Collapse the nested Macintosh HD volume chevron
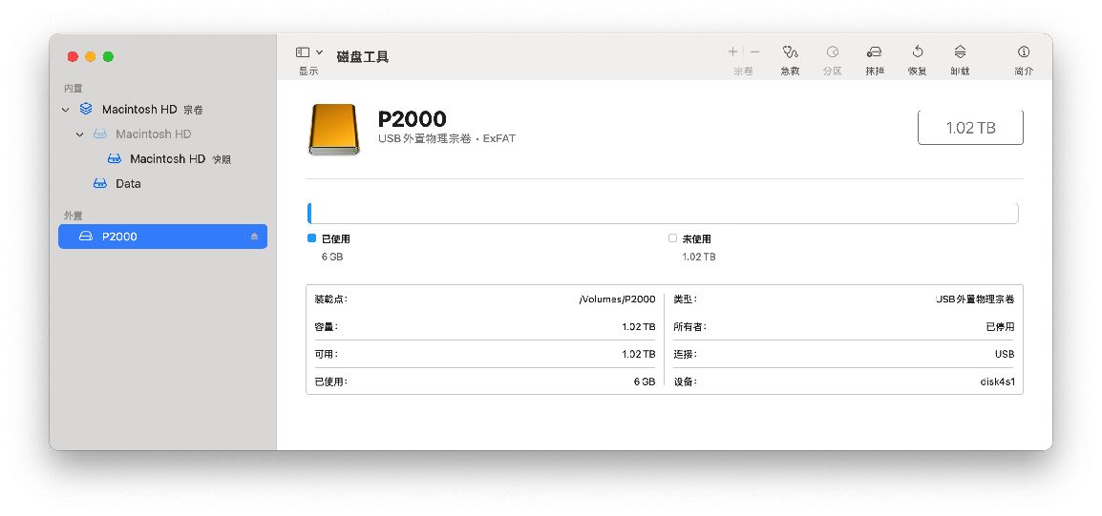 pyautogui.click(x=79, y=134)
